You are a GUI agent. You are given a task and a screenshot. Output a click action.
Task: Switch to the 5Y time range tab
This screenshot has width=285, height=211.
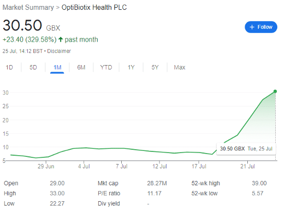pyautogui.click(x=155, y=67)
